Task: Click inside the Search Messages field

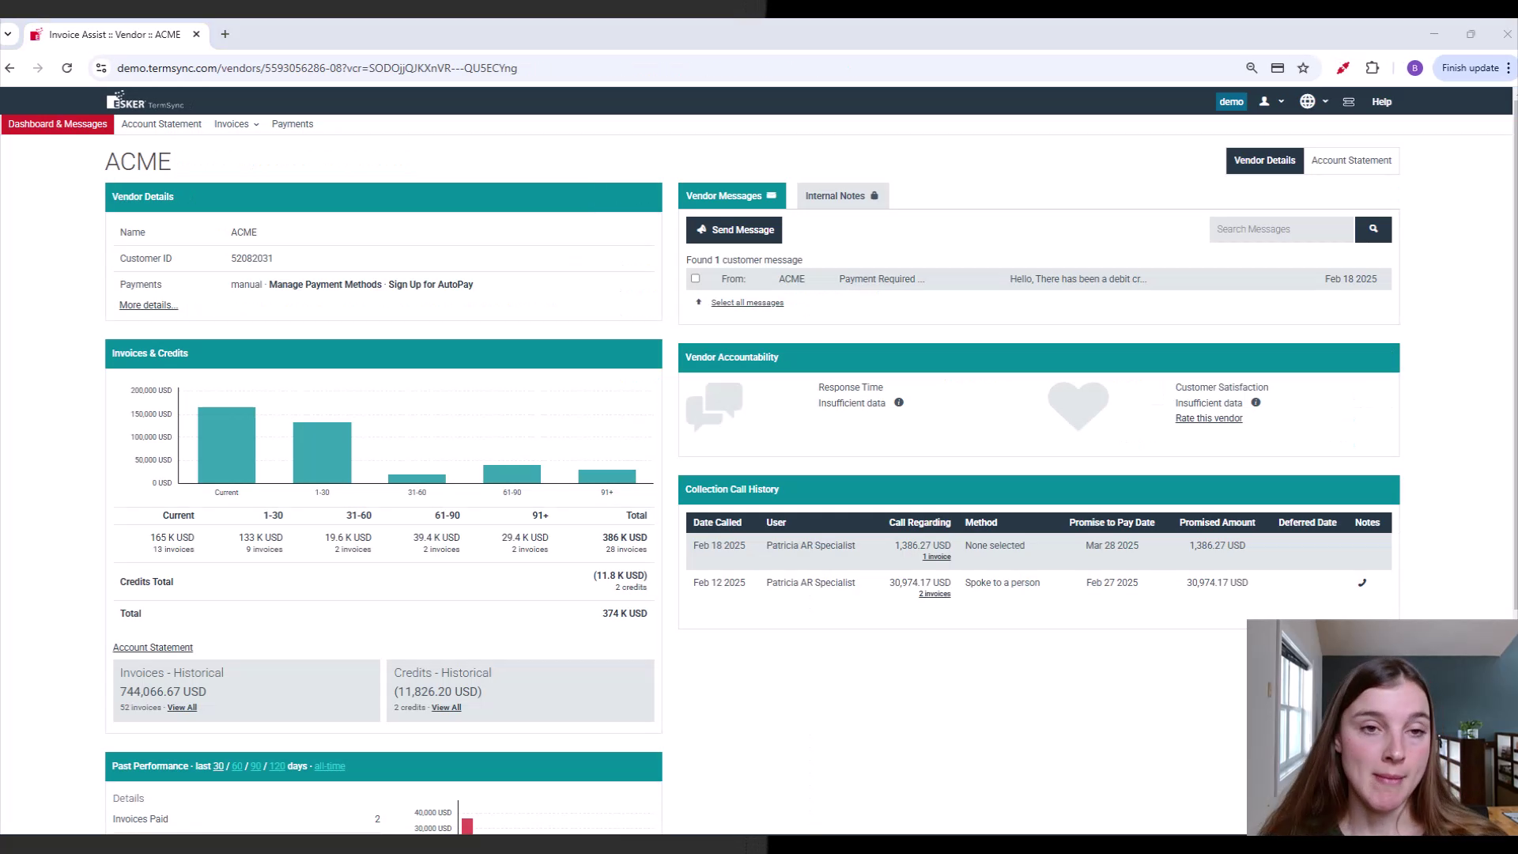Action: click(1281, 229)
